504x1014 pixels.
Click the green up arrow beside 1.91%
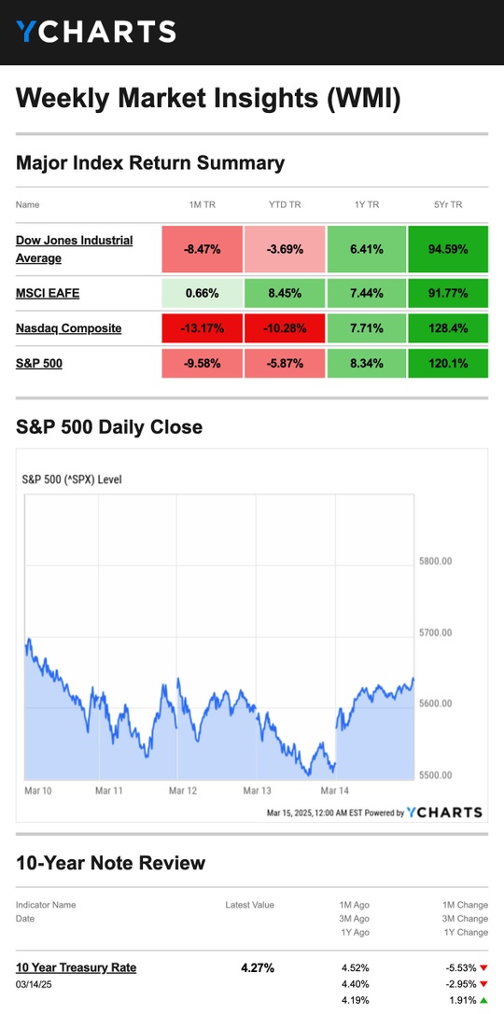(483, 1000)
